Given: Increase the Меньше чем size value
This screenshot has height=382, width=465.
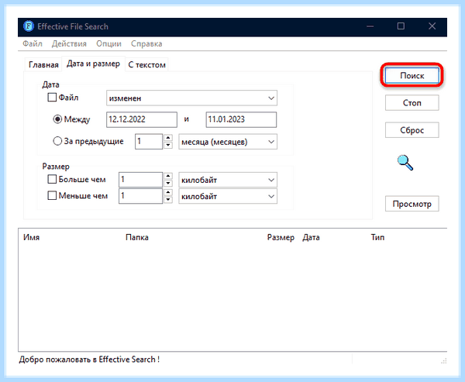Looking at the screenshot, I should coord(168,192).
